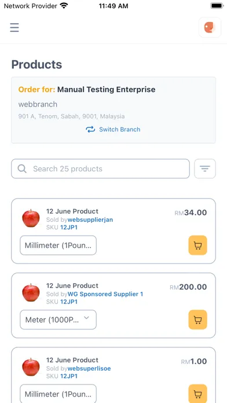Tap the battery indicator in status bar
This screenshot has width=227, height=403.
click(x=217, y=6)
